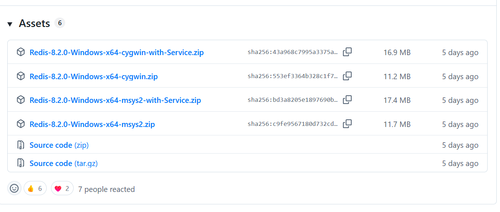
Task: Click '5 days ago' on cygwin-with-Service row
Action: [460, 53]
